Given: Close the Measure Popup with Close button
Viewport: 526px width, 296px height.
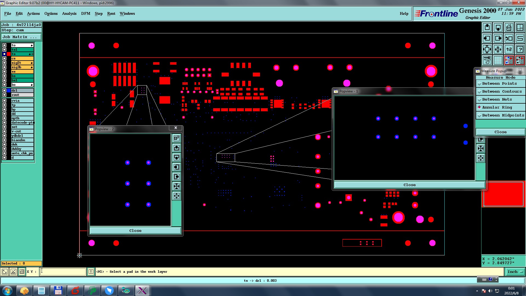Looking at the screenshot, I should (x=500, y=132).
